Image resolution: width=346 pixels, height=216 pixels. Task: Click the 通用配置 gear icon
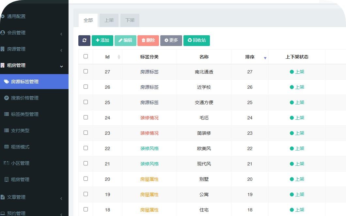tap(3, 16)
